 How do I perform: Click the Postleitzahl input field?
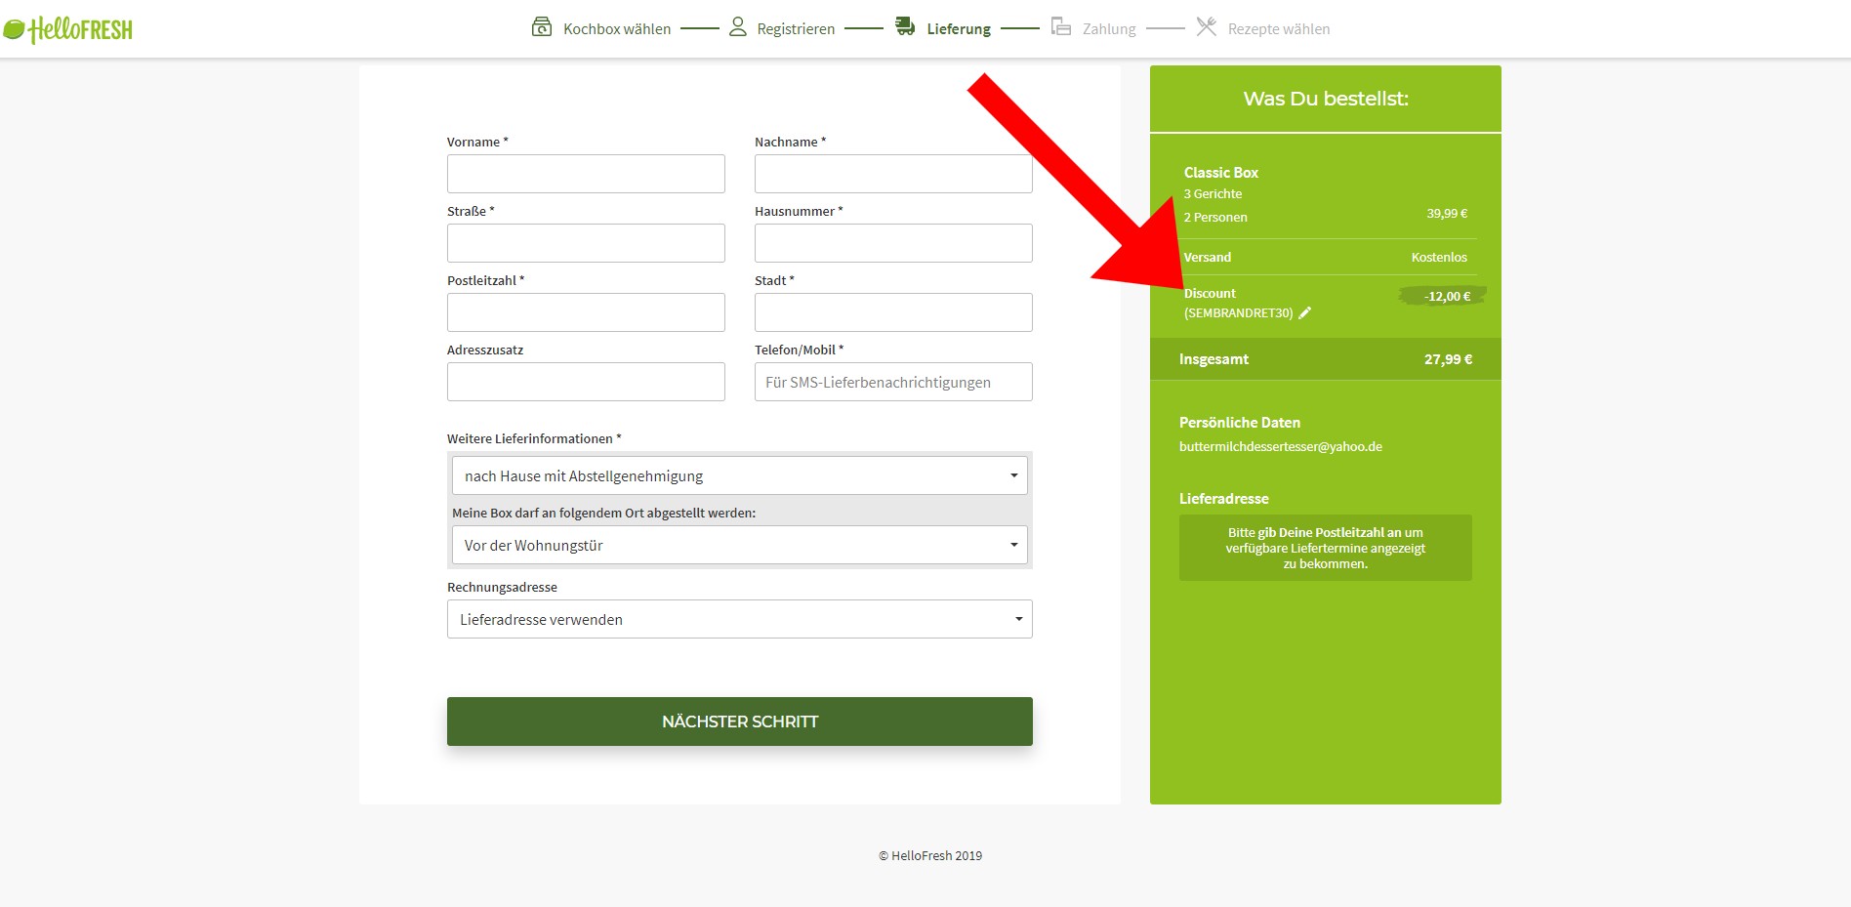pyautogui.click(x=585, y=311)
